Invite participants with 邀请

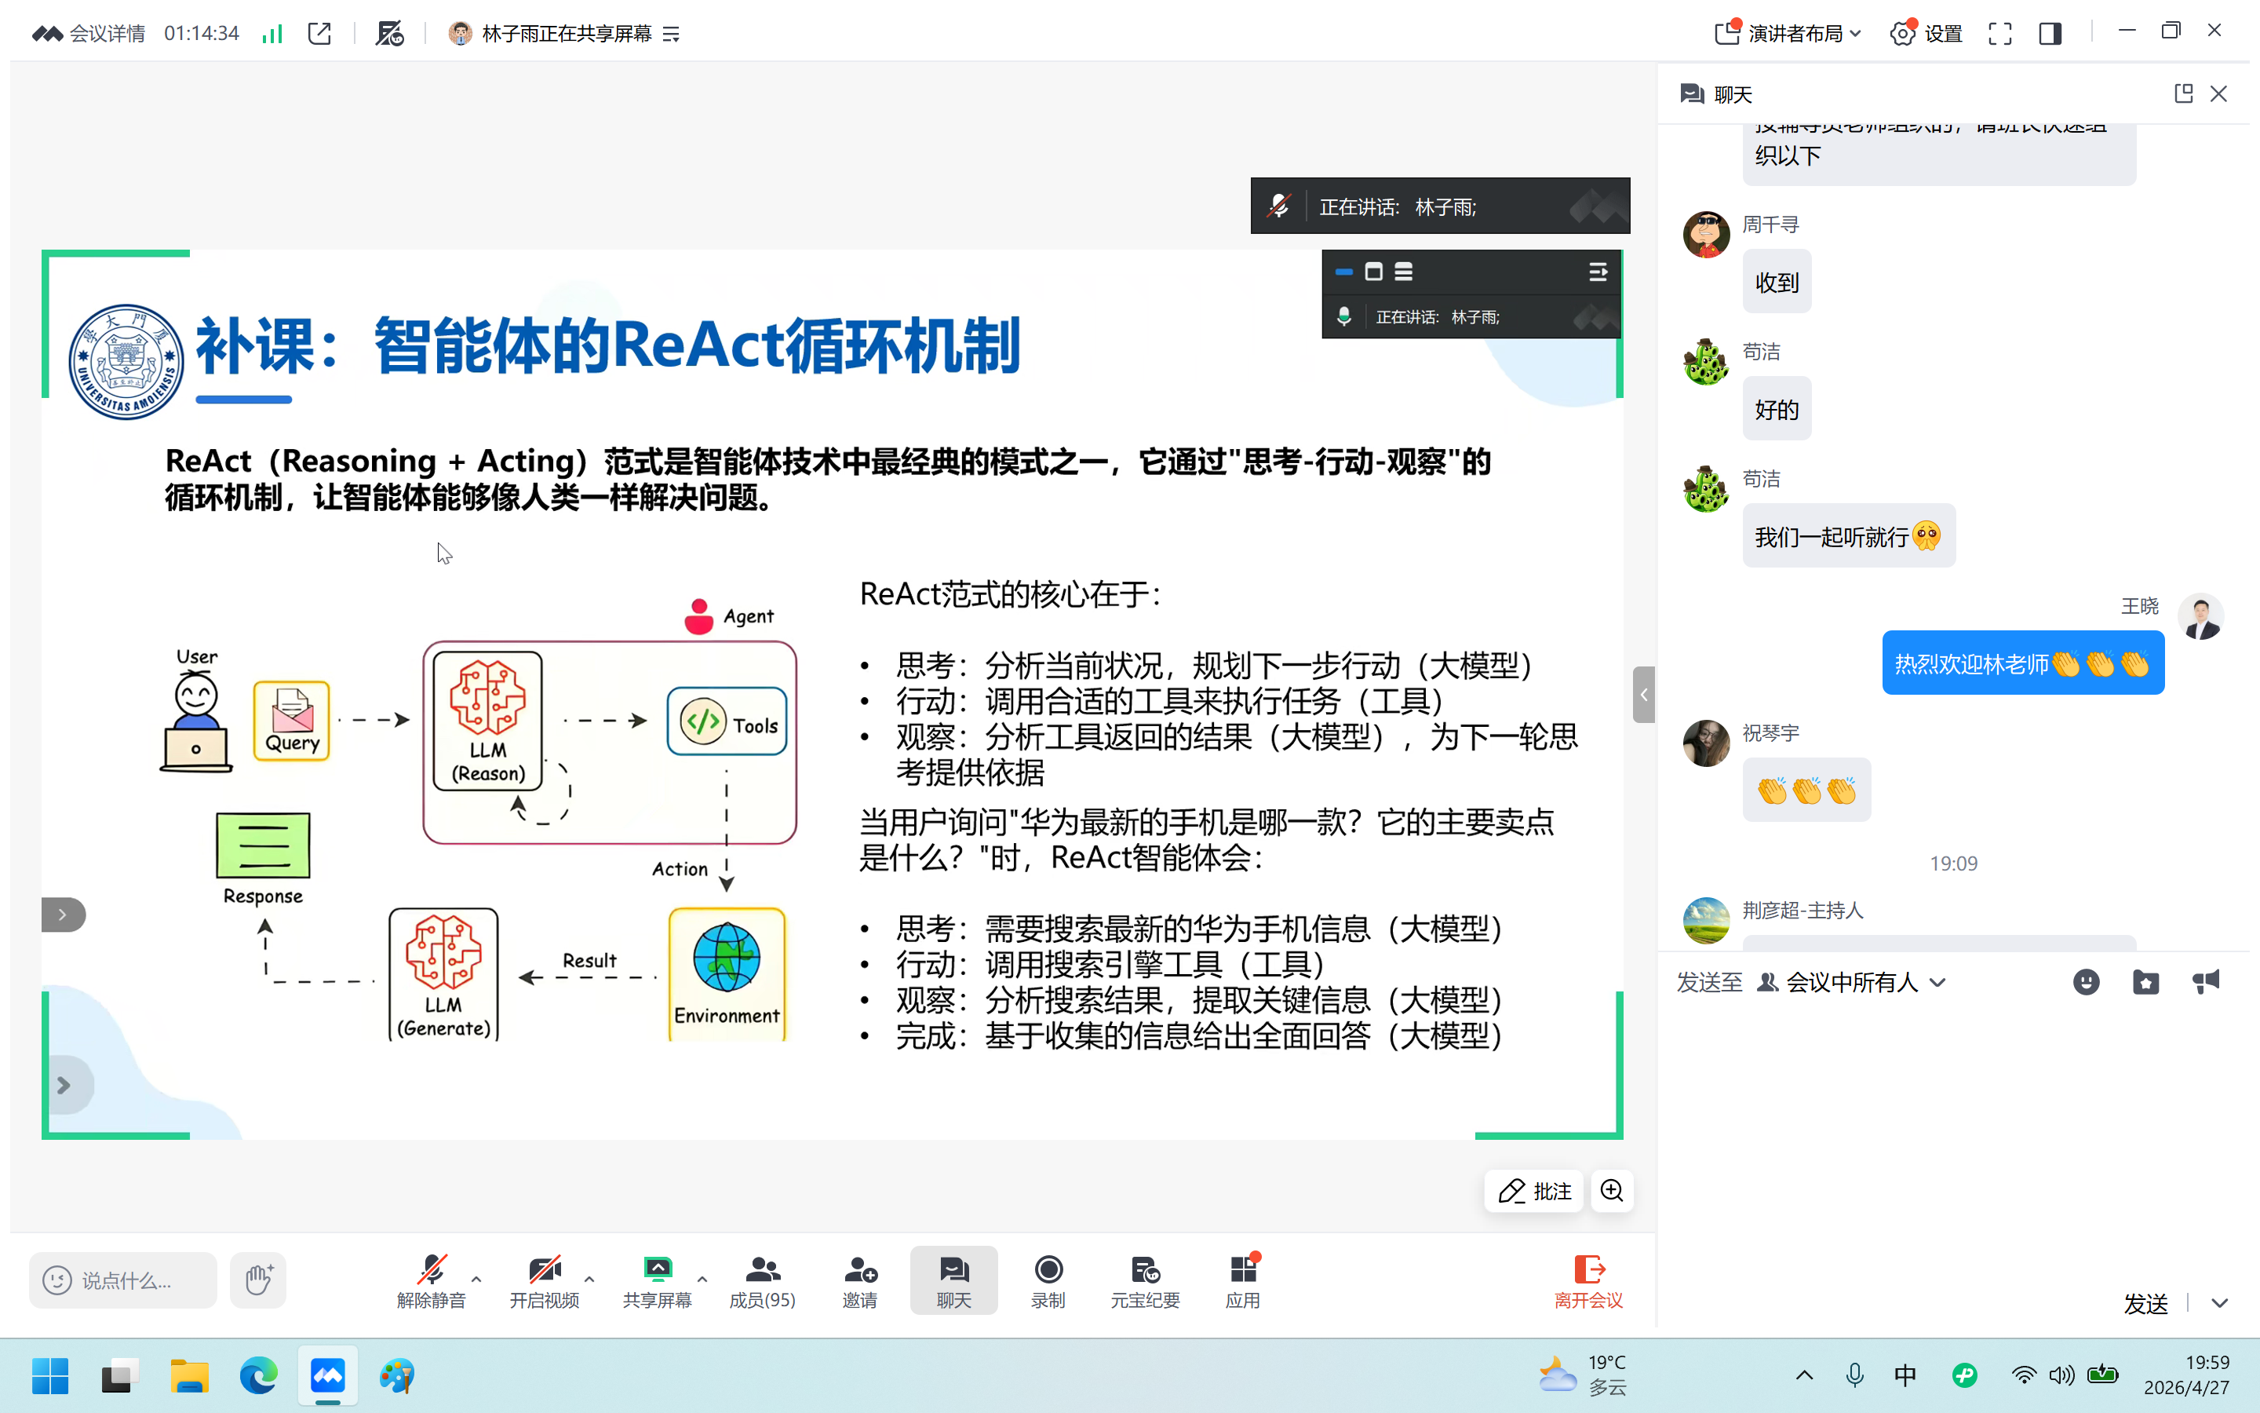(x=860, y=1280)
